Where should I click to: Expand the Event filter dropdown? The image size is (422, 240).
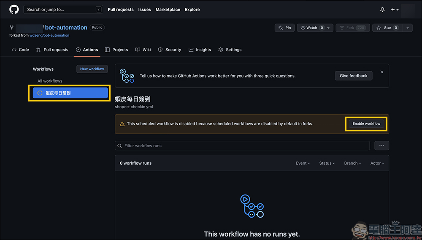click(x=303, y=163)
